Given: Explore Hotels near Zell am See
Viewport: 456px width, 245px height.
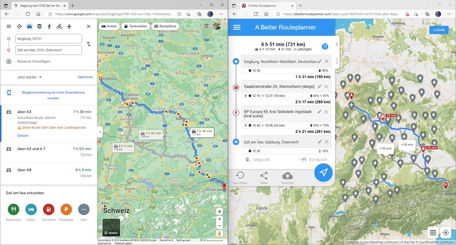Looking at the screenshot, I should 31,209.
